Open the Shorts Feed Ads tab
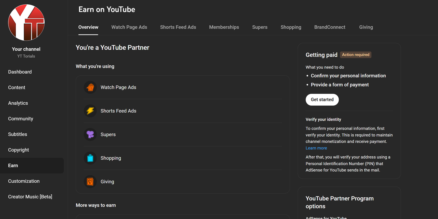This screenshot has width=438, height=219. 178,27
